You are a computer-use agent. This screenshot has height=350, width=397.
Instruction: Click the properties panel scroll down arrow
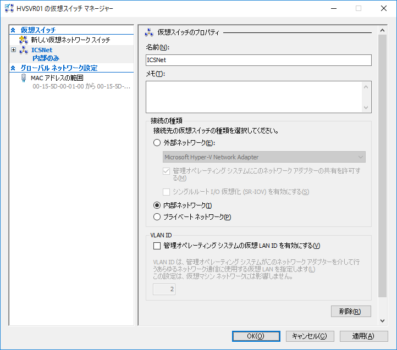click(x=382, y=321)
